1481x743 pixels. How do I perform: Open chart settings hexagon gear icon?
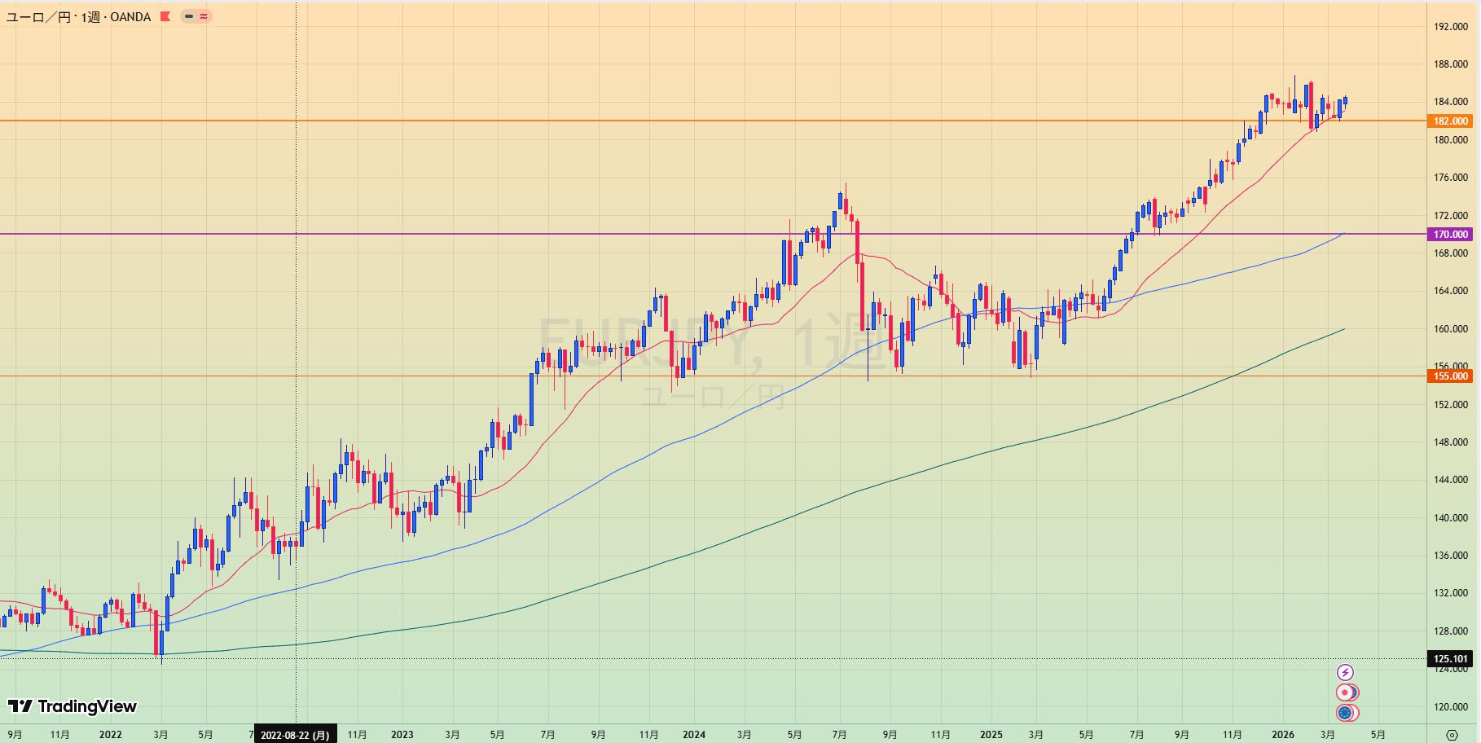click(x=1451, y=735)
